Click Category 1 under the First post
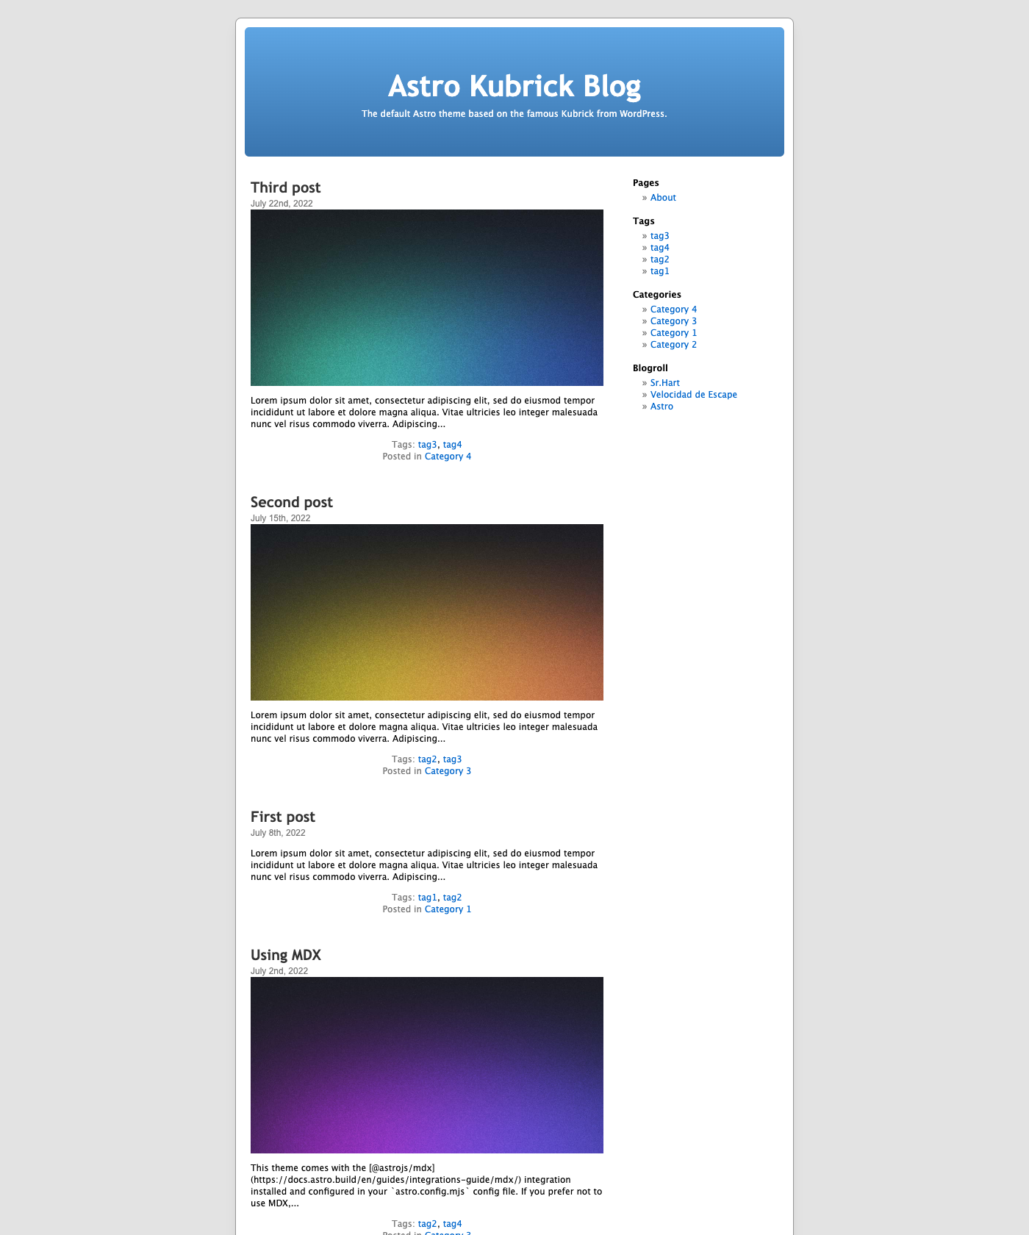Viewport: 1029px width, 1235px height. [448, 909]
